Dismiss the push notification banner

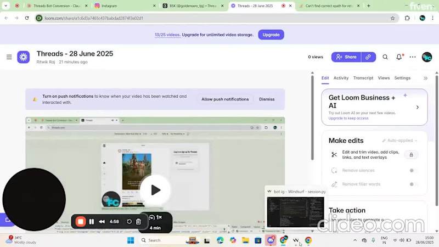click(267, 99)
